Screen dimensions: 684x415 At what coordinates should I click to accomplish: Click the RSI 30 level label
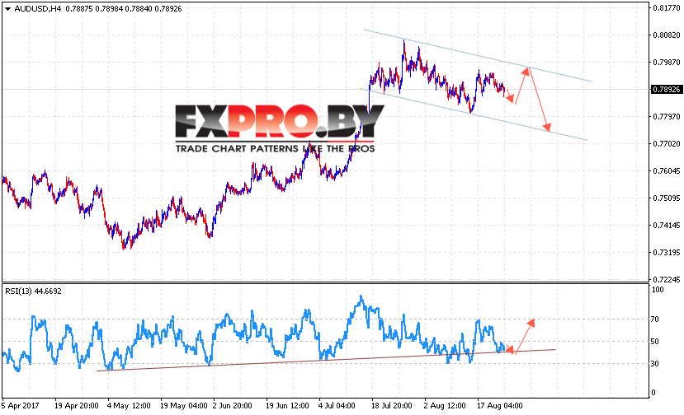(654, 364)
